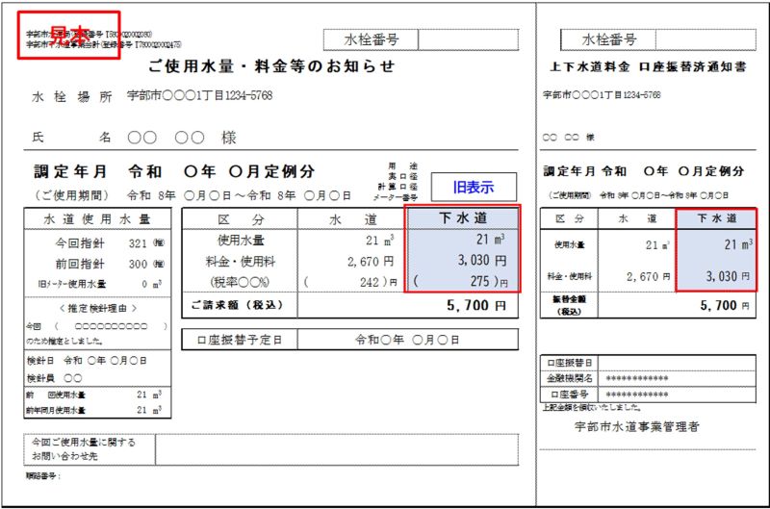
Task: Click the 水栓場所 label
Action: [x=71, y=96]
